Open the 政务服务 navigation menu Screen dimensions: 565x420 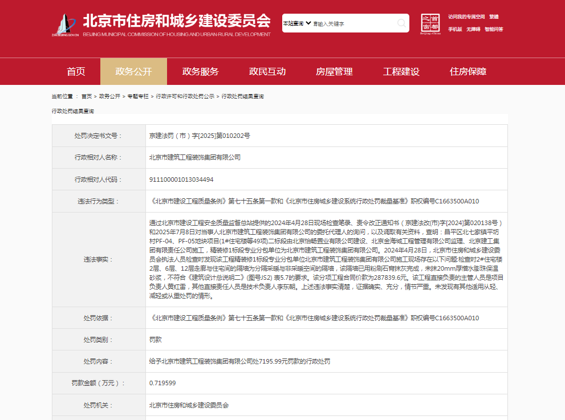[x=200, y=72]
